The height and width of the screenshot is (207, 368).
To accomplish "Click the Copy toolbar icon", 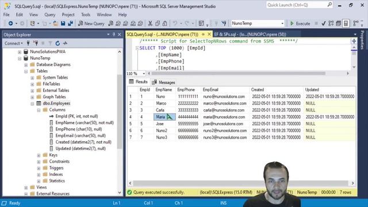I will [x=158, y=23].
